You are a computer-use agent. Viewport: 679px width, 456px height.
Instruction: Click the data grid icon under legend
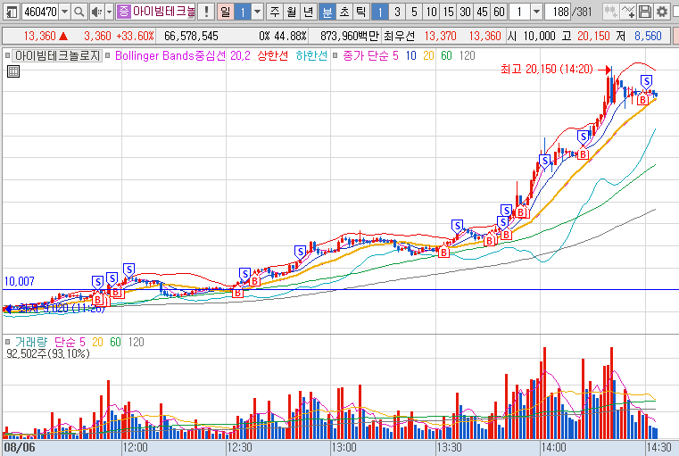[13, 71]
